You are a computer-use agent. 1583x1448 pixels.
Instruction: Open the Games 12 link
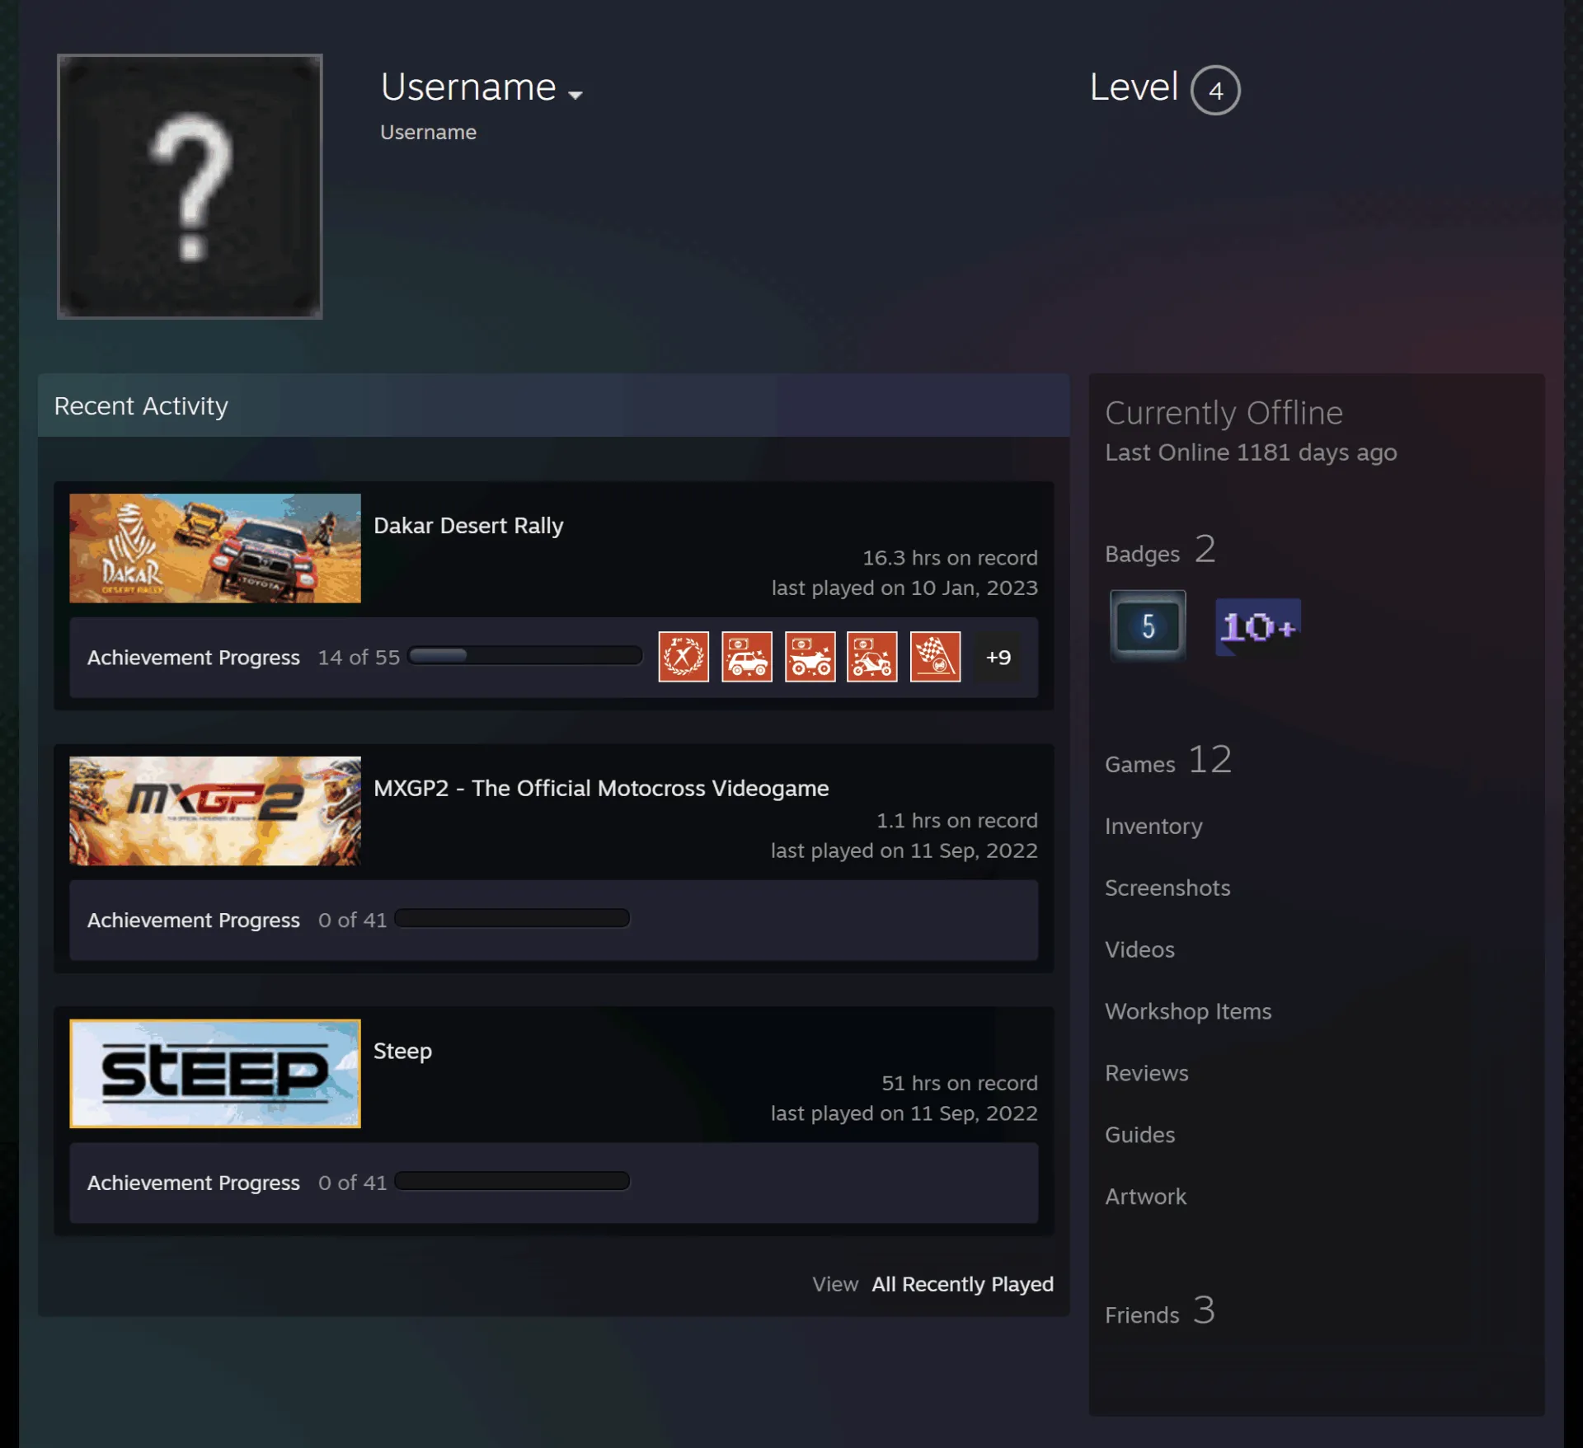click(x=1168, y=760)
